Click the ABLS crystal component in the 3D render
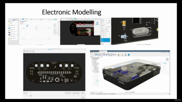182x102 pixels. (140, 31)
